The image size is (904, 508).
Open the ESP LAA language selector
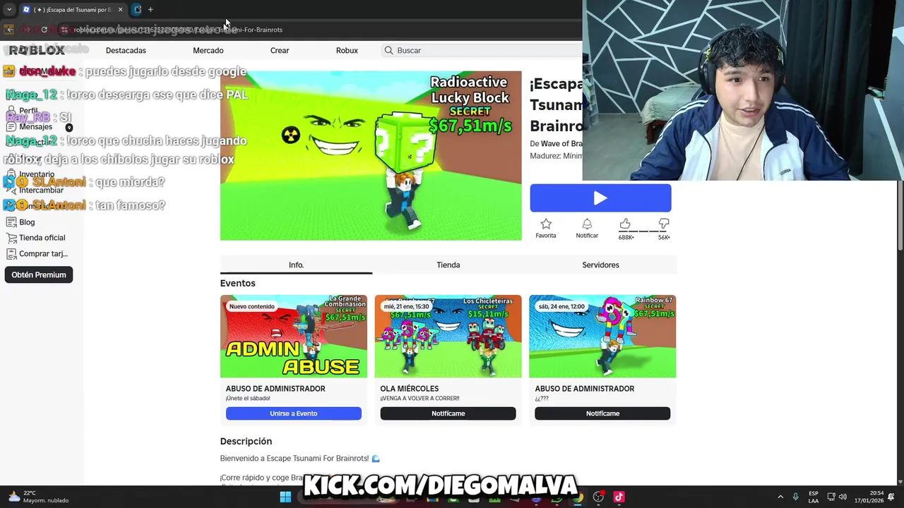[x=814, y=497]
